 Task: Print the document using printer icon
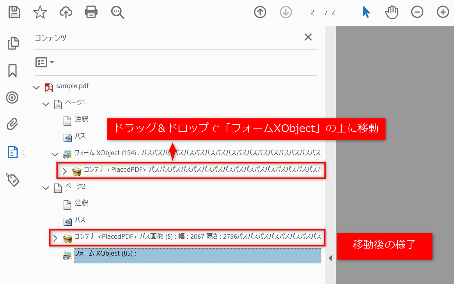[x=91, y=12]
